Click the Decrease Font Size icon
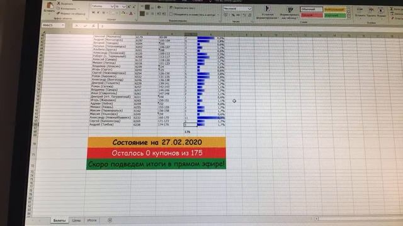This screenshot has width=403, height=226. [x=133, y=7]
